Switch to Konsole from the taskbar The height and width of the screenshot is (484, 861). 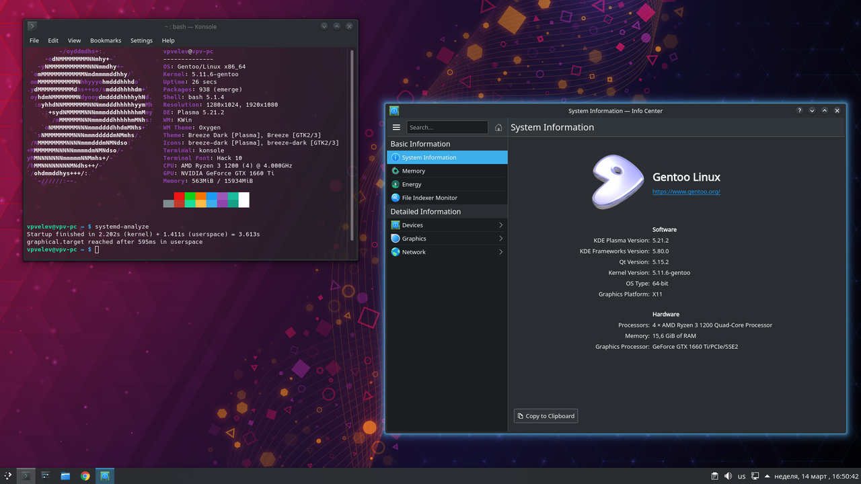26,476
